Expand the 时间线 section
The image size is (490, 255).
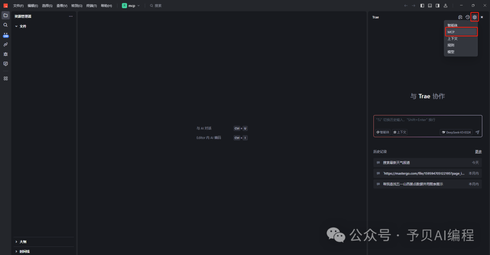[22, 251]
